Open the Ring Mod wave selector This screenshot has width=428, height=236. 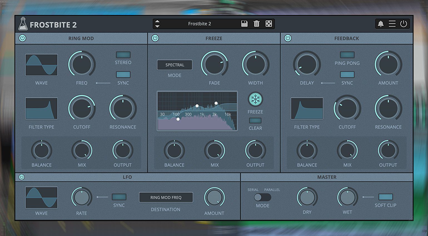pyautogui.click(x=41, y=65)
